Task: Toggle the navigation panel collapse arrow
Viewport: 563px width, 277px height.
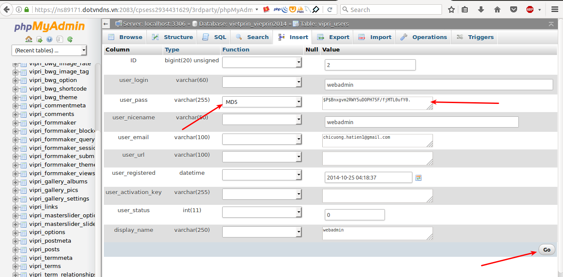Action: coord(106,24)
